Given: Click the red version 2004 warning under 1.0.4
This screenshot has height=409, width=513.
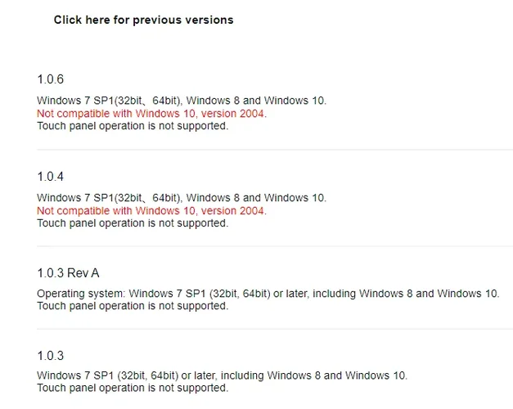Looking at the screenshot, I should coord(151,211).
